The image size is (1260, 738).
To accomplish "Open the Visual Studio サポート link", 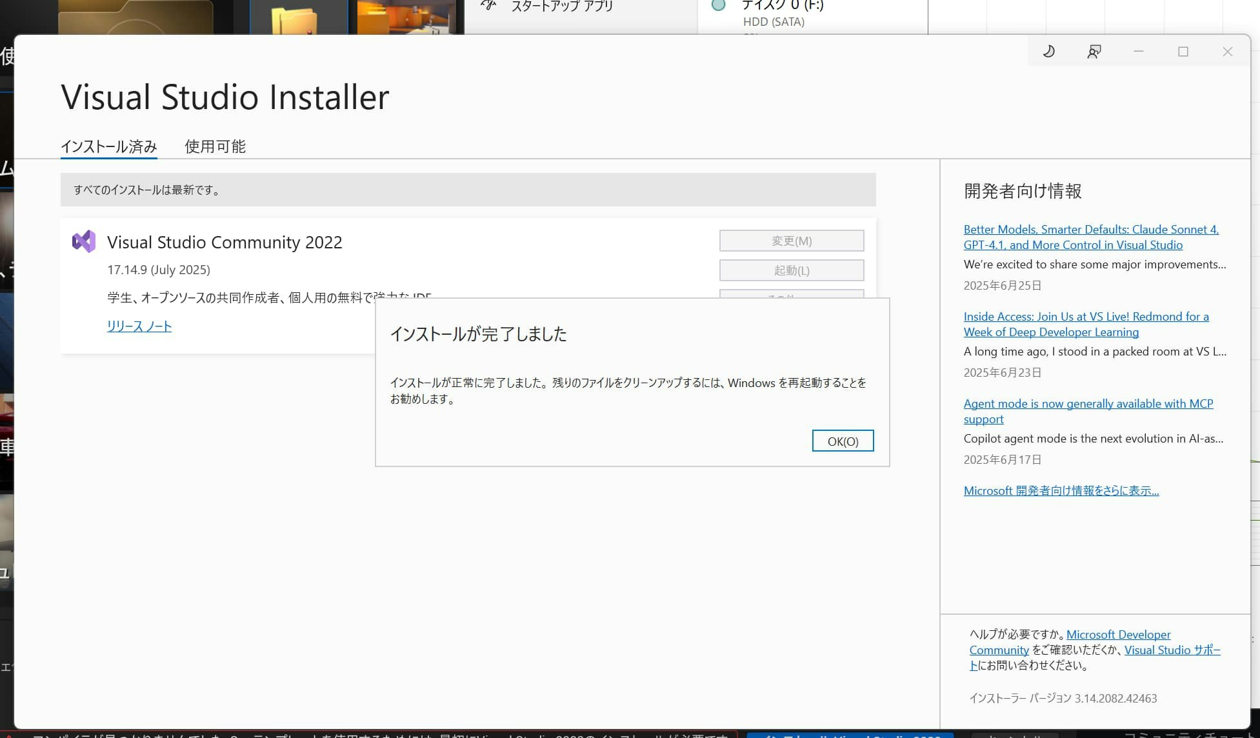I will click(x=1172, y=650).
